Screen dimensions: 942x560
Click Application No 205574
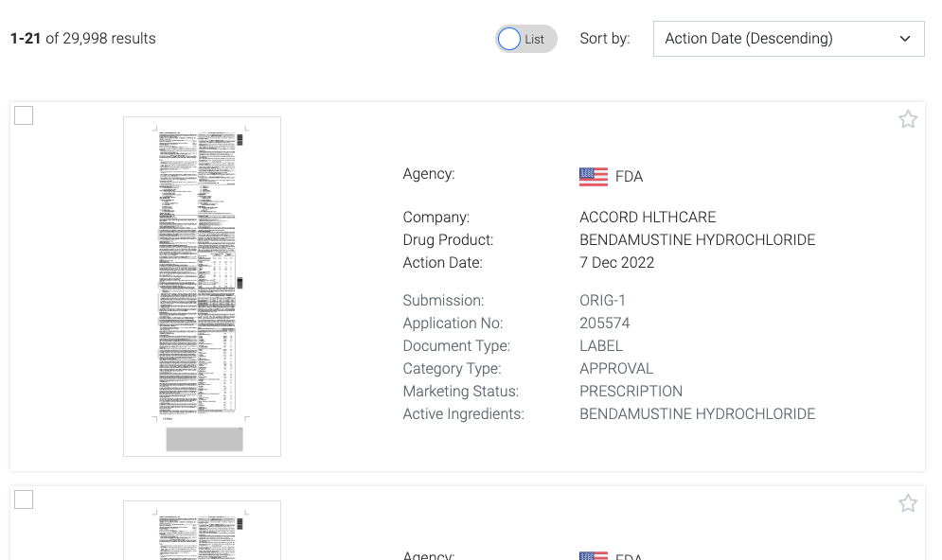click(x=604, y=323)
